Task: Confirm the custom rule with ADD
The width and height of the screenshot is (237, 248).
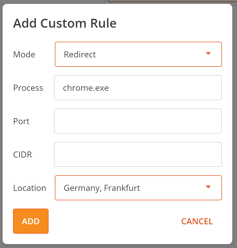Action: coord(31,221)
